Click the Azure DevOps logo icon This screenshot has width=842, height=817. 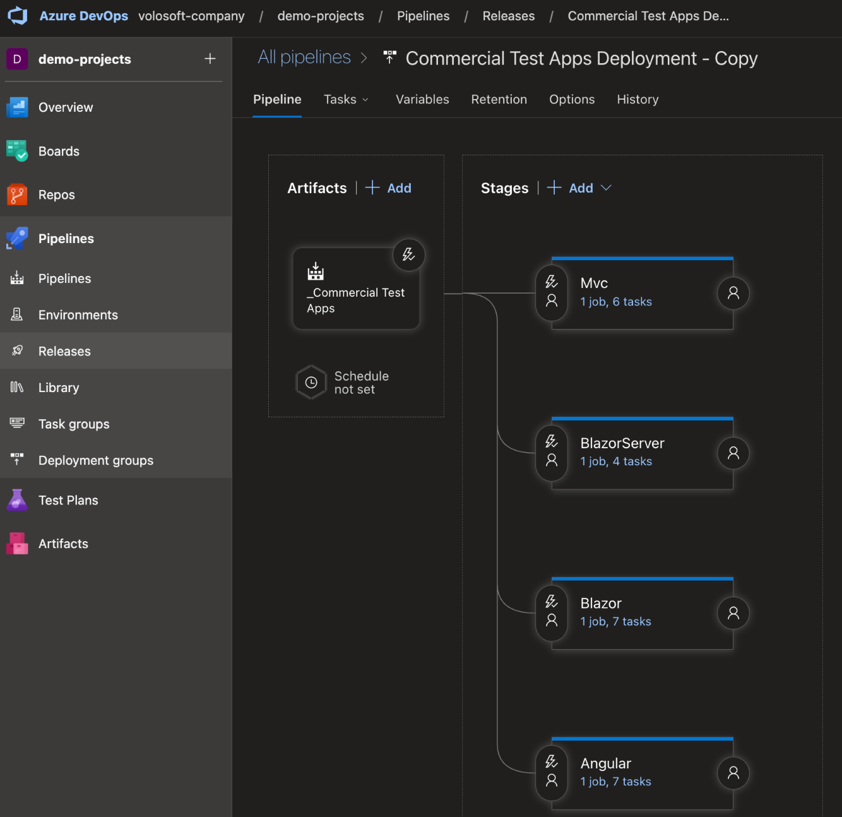(17, 16)
